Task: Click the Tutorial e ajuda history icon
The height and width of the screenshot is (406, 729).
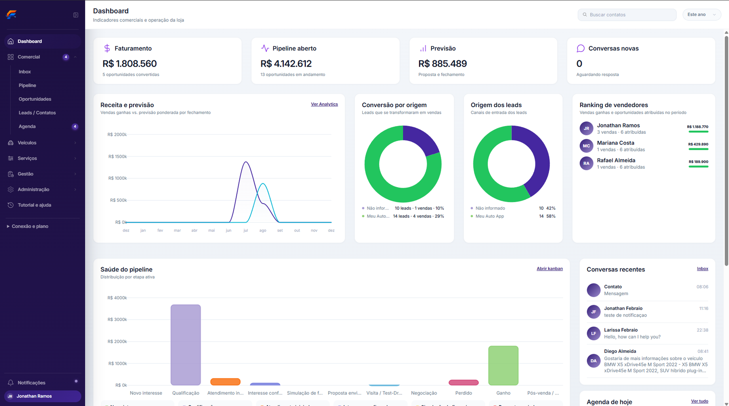Action: tap(11, 205)
